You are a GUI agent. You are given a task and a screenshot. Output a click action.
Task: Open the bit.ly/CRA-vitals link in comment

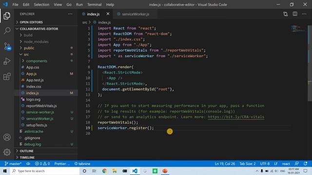pos(236,117)
